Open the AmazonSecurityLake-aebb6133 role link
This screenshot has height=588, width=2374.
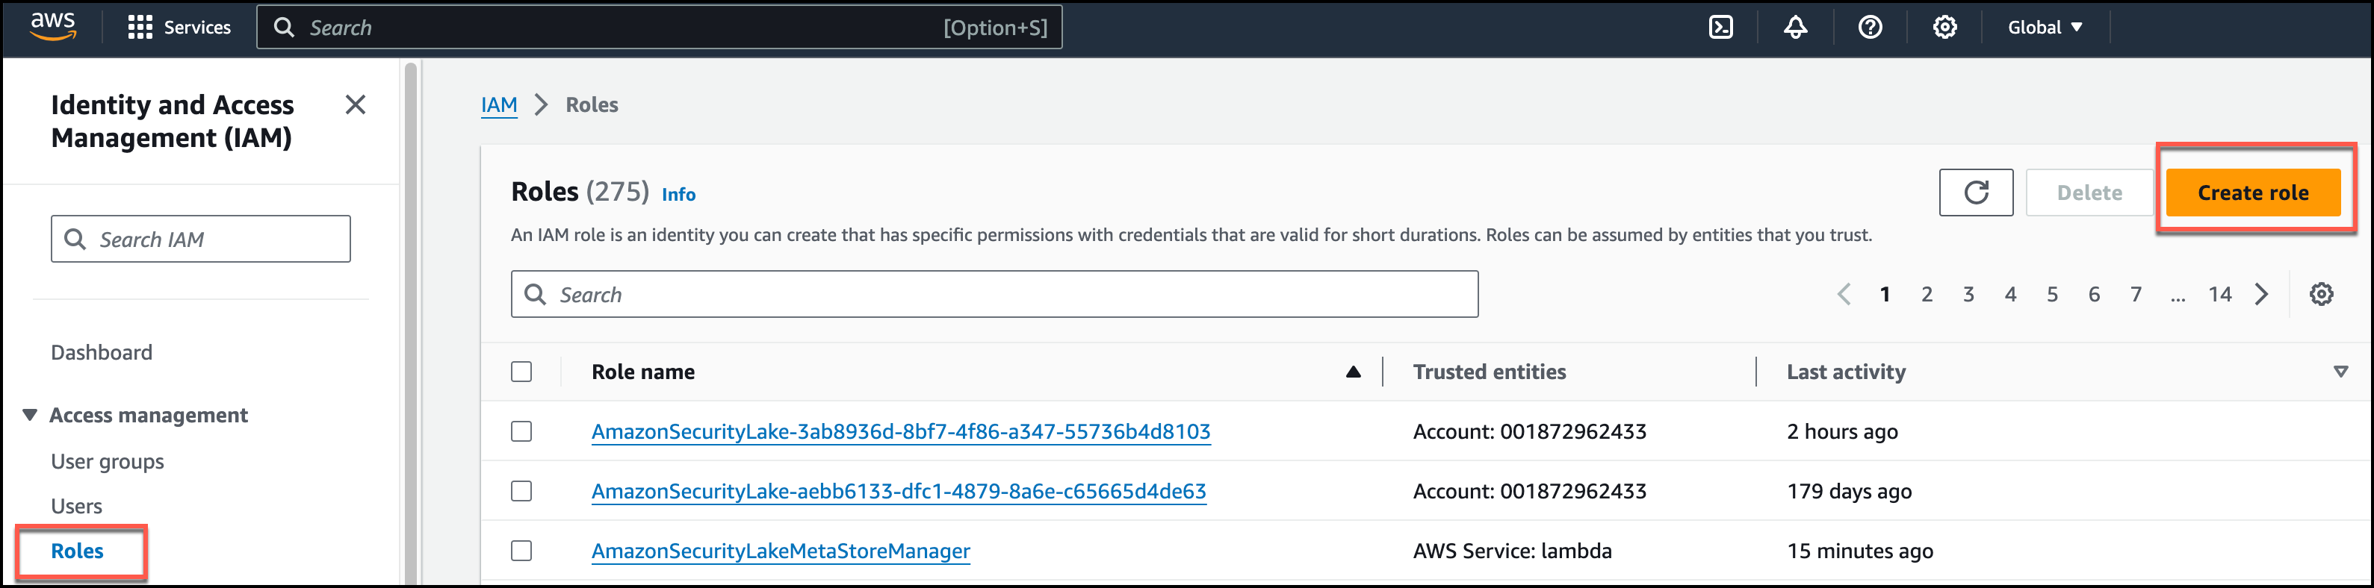(x=898, y=492)
